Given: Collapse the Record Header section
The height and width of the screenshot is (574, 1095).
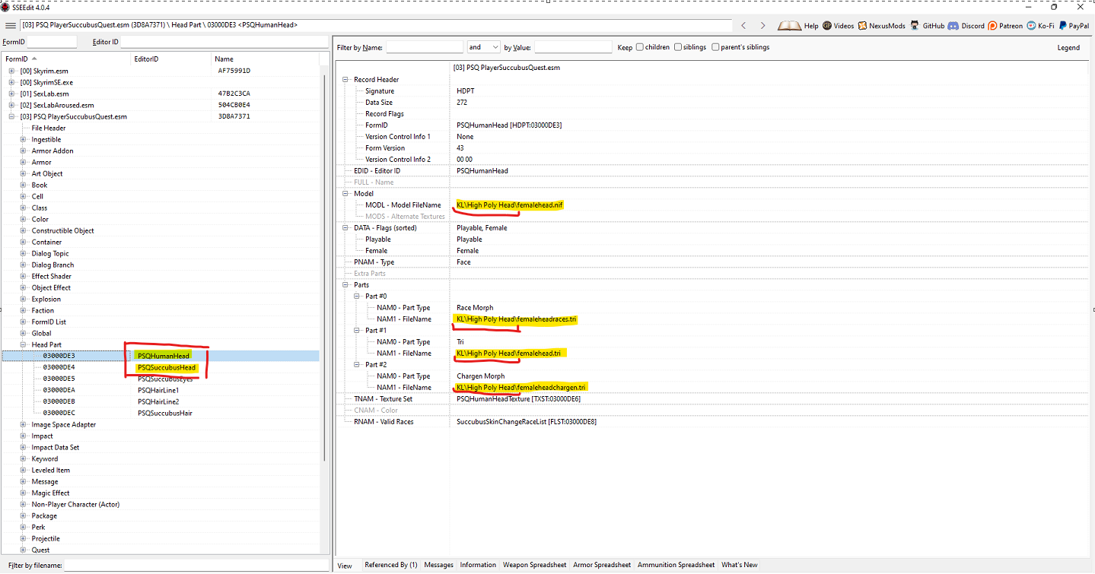Looking at the screenshot, I should coord(346,79).
